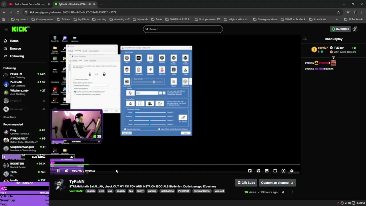The image size is (366, 206).
Task: Go to the Kick logo homepage
Action: 21,29
